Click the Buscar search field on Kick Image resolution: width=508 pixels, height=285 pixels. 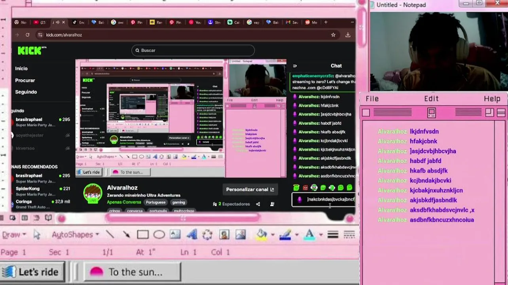point(193,50)
